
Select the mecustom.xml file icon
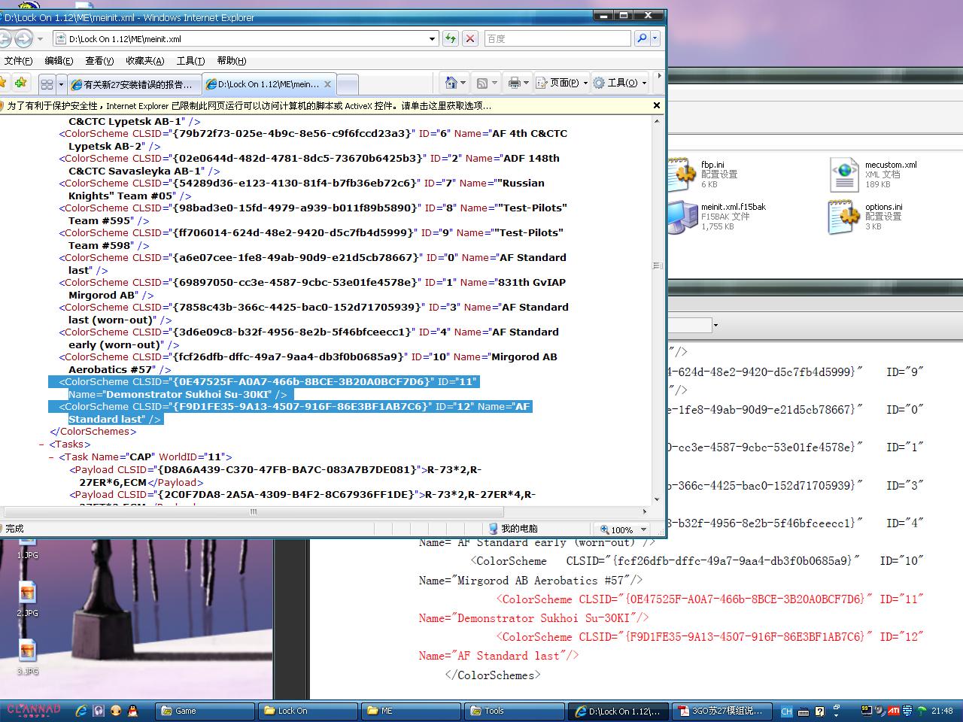pyautogui.click(x=844, y=174)
